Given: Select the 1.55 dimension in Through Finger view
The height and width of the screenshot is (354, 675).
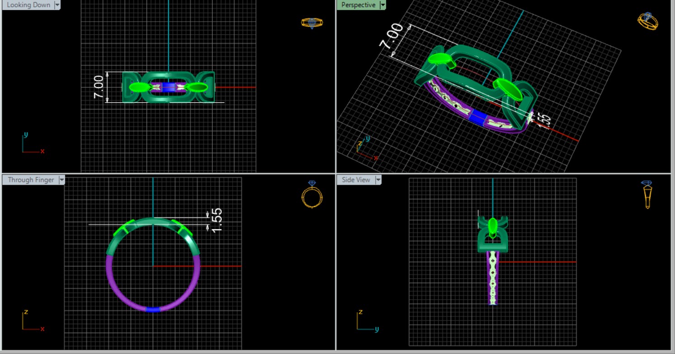Looking at the screenshot, I should click(x=217, y=220).
